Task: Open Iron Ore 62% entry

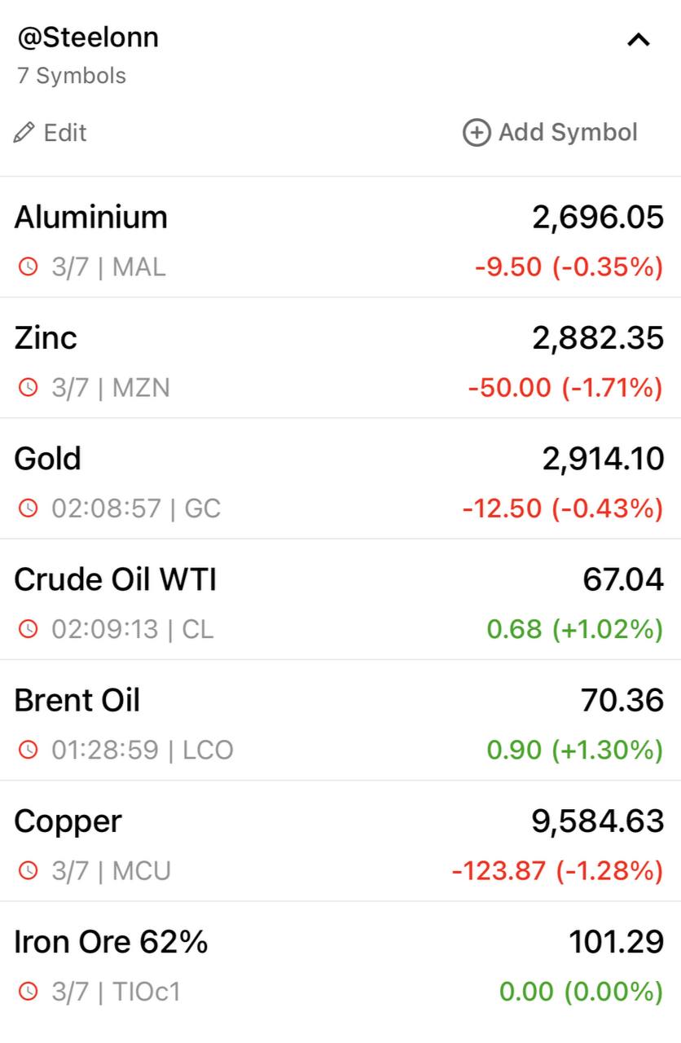Action: (340, 962)
